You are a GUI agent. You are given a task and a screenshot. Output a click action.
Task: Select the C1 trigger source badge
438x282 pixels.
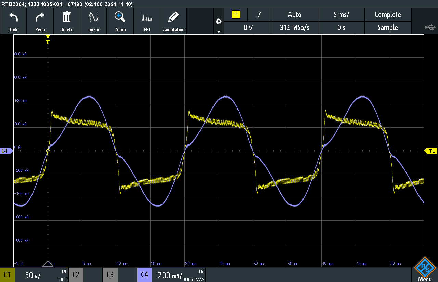(236, 15)
